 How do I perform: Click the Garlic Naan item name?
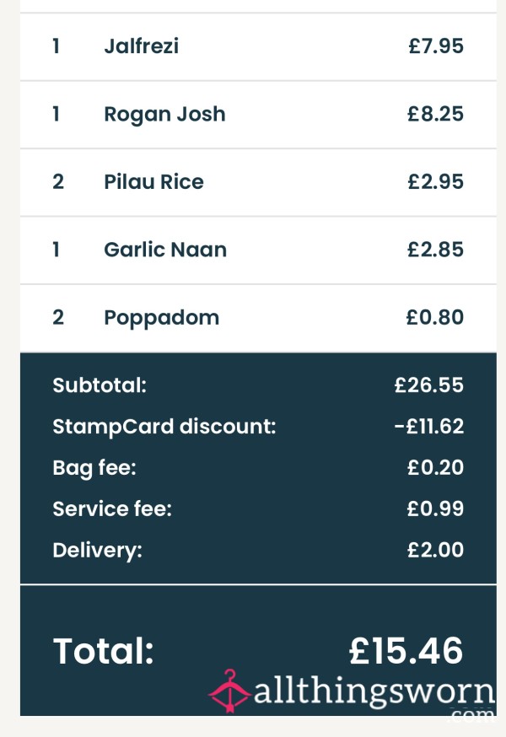coord(165,250)
